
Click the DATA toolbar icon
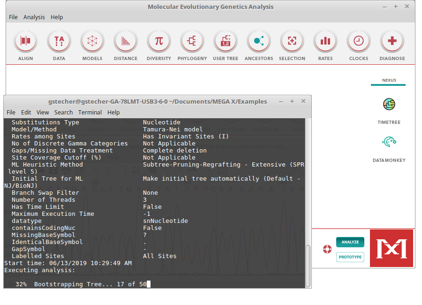59,41
